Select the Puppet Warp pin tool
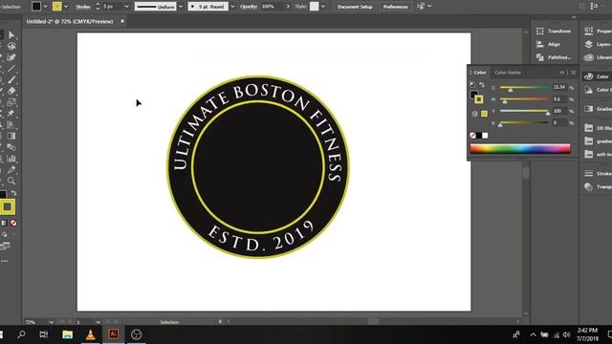The image size is (612, 344). 11,114
